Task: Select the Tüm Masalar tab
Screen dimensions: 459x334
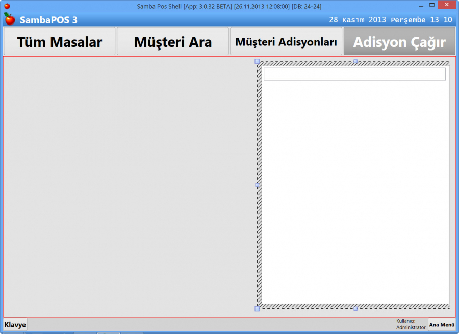Action: coord(59,42)
